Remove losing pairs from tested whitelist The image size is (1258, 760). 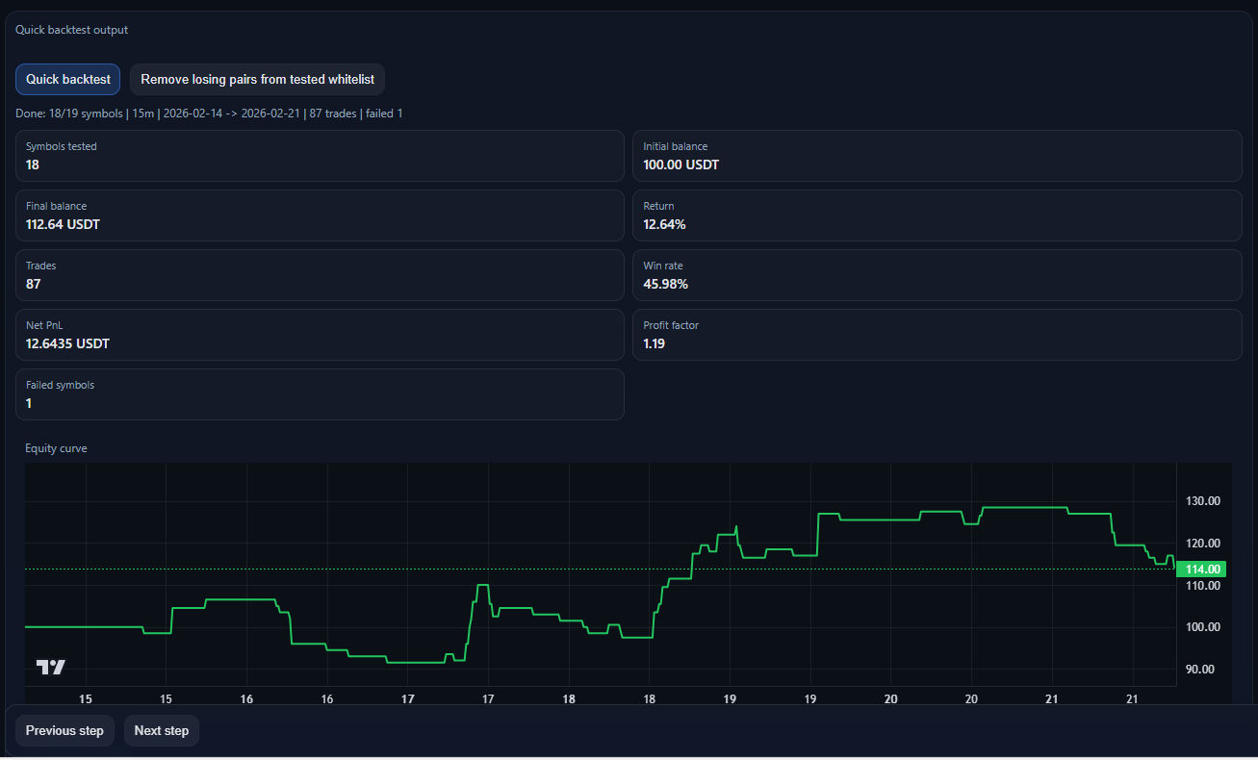pyautogui.click(x=257, y=80)
